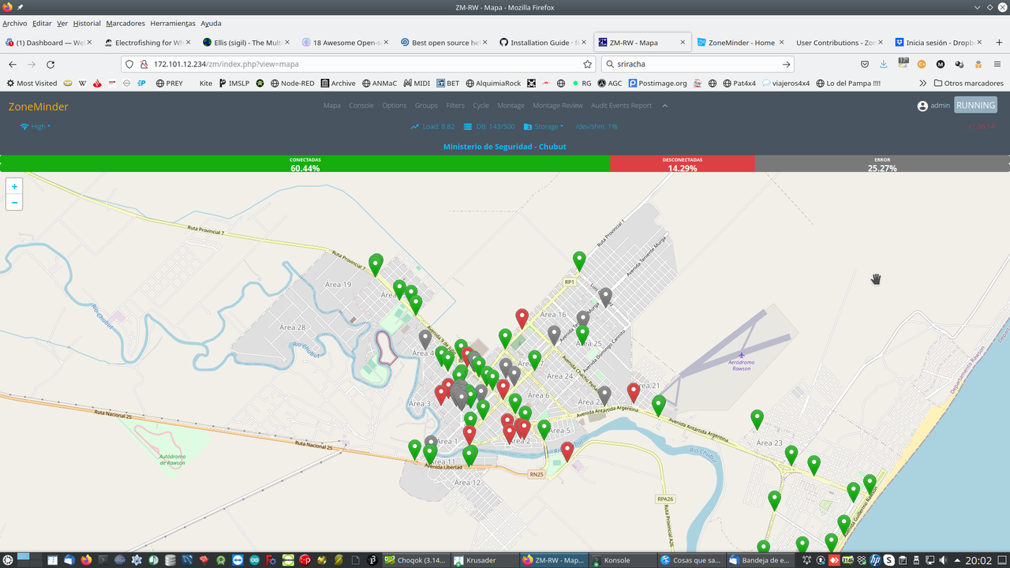The image size is (1010, 568).
Task: Open the High bandwidth dropdown
Action: pyautogui.click(x=36, y=126)
